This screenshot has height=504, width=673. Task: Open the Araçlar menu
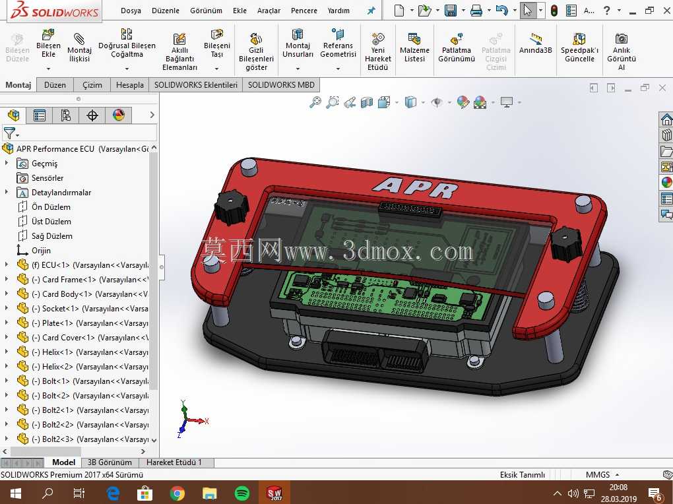(x=269, y=11)
